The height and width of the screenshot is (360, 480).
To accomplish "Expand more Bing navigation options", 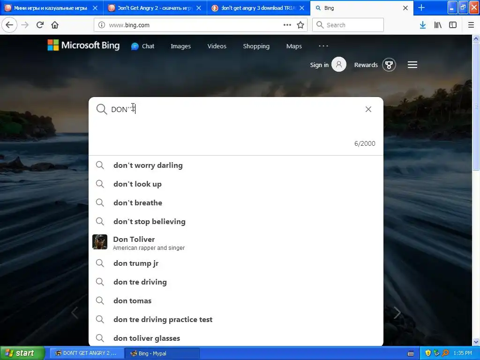I will coord(323,46).
